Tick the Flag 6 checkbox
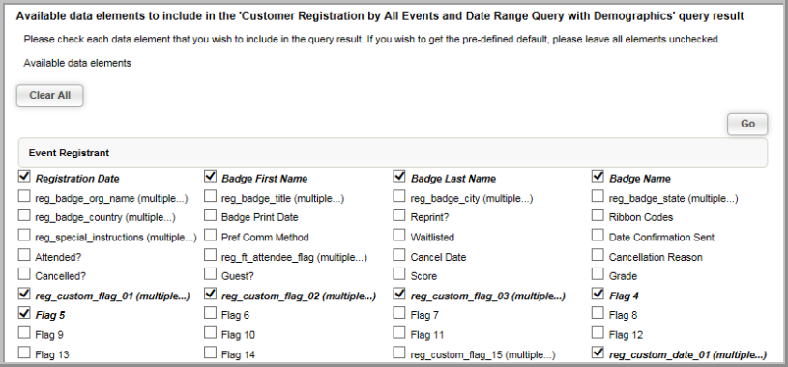This screenshot has height=367, width=788. click(211, 313)
